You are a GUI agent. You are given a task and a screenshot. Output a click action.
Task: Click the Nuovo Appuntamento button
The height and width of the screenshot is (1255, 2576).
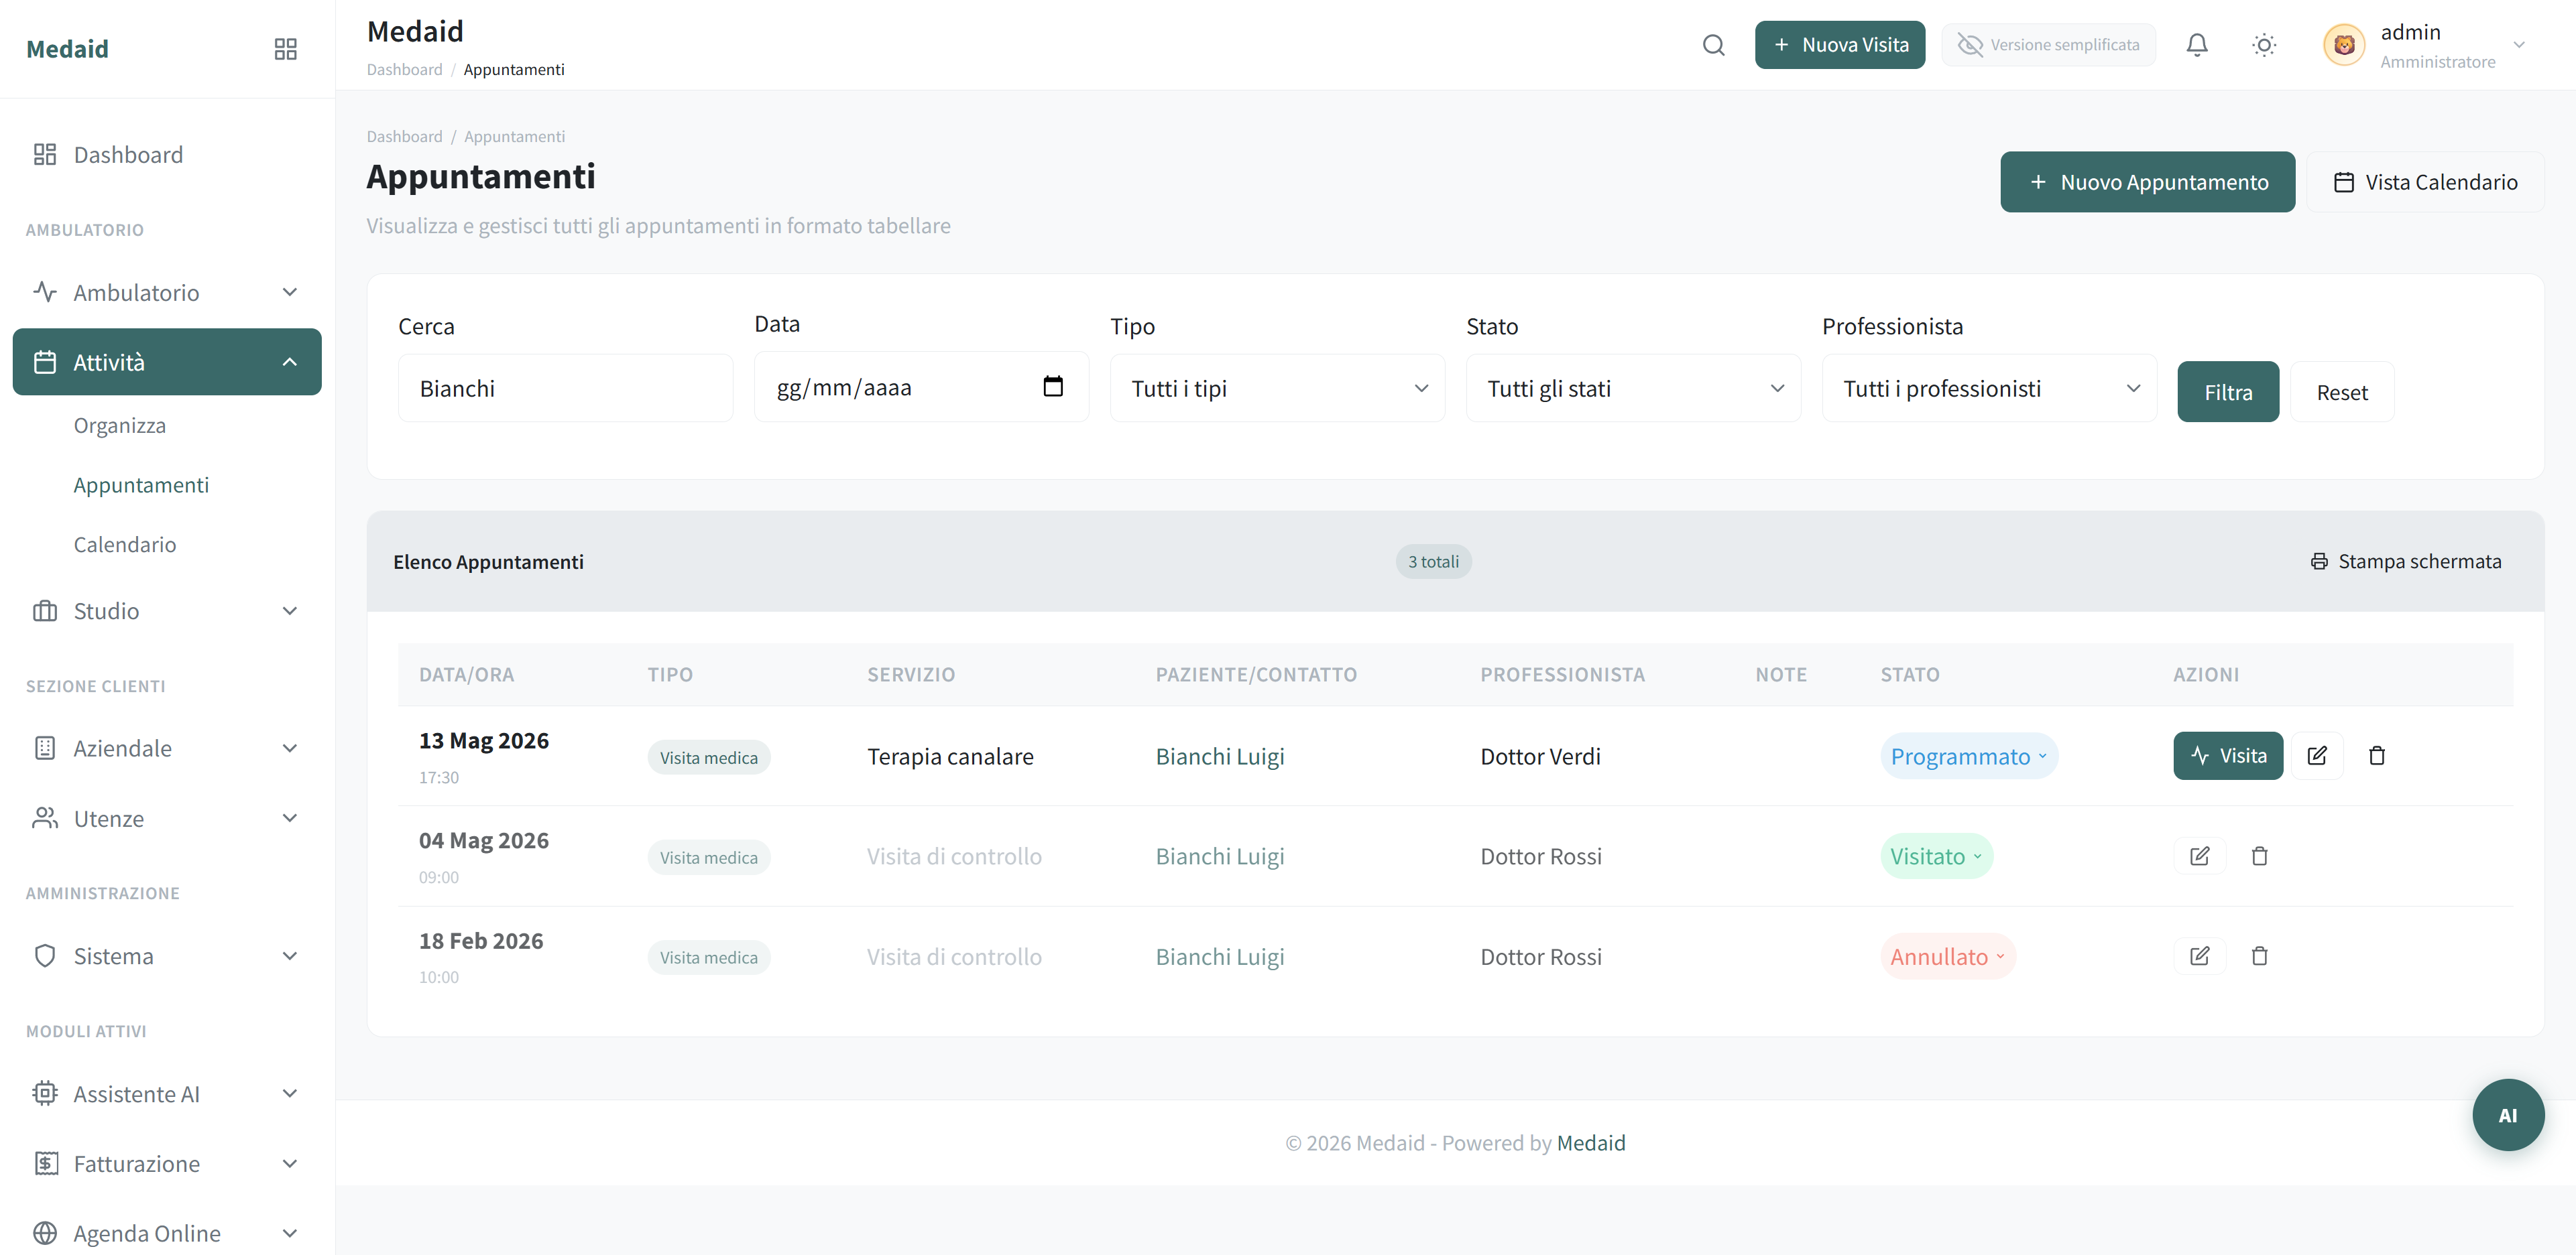click(2147, 182)
